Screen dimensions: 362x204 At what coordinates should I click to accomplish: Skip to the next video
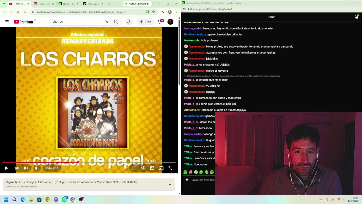26,168
